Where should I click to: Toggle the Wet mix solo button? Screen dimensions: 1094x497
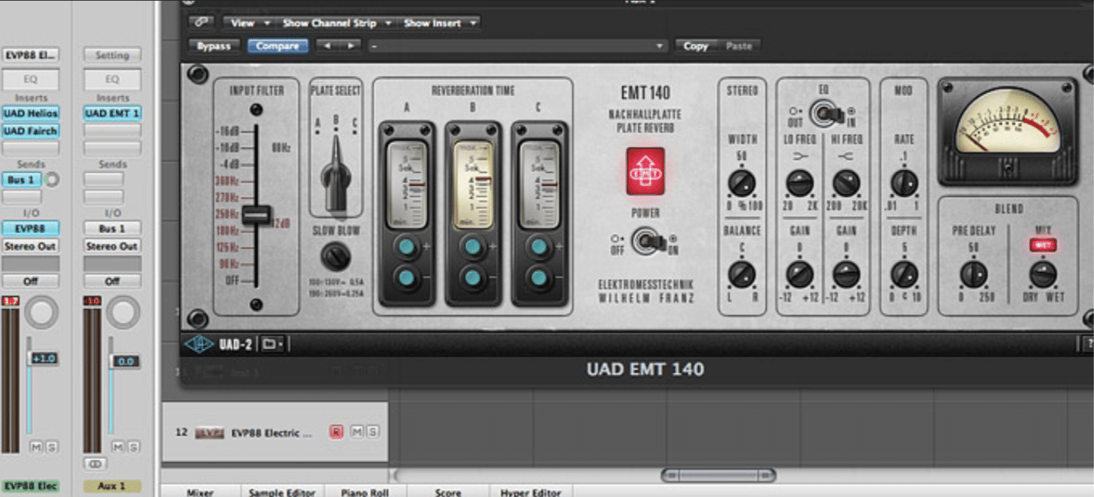click(1042, 245)
